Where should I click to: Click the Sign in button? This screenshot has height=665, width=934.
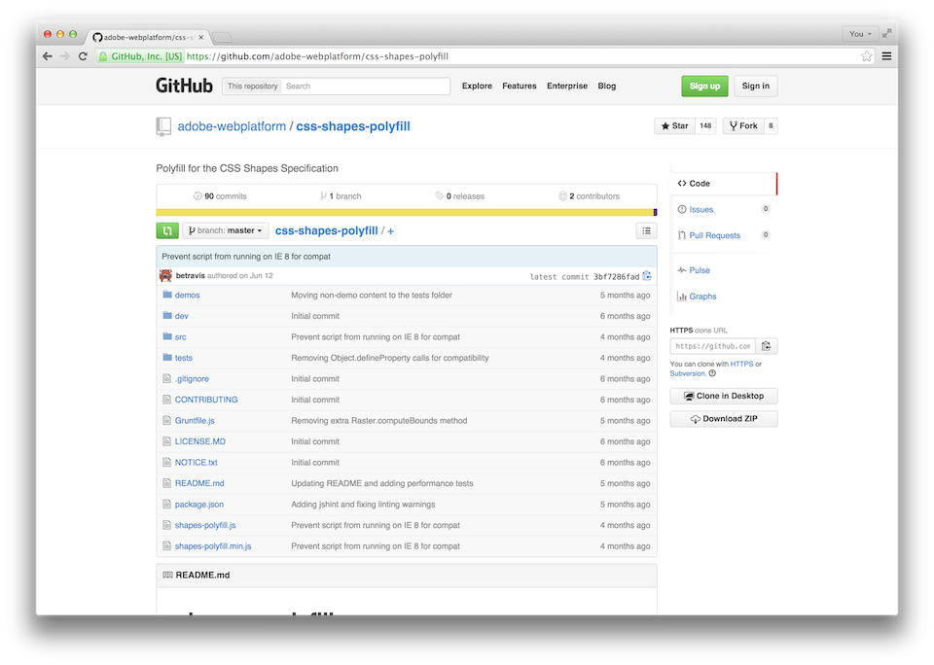(755, 87)
